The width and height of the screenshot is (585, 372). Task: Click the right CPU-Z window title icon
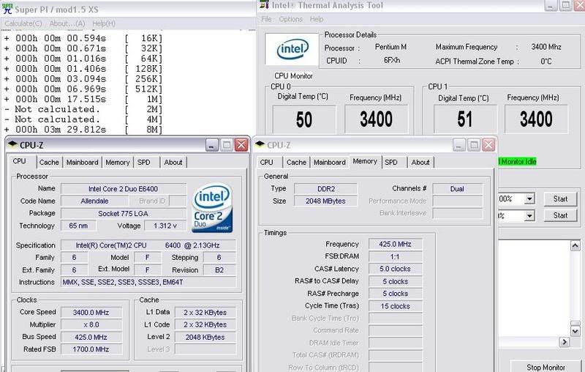coord(260,144)
